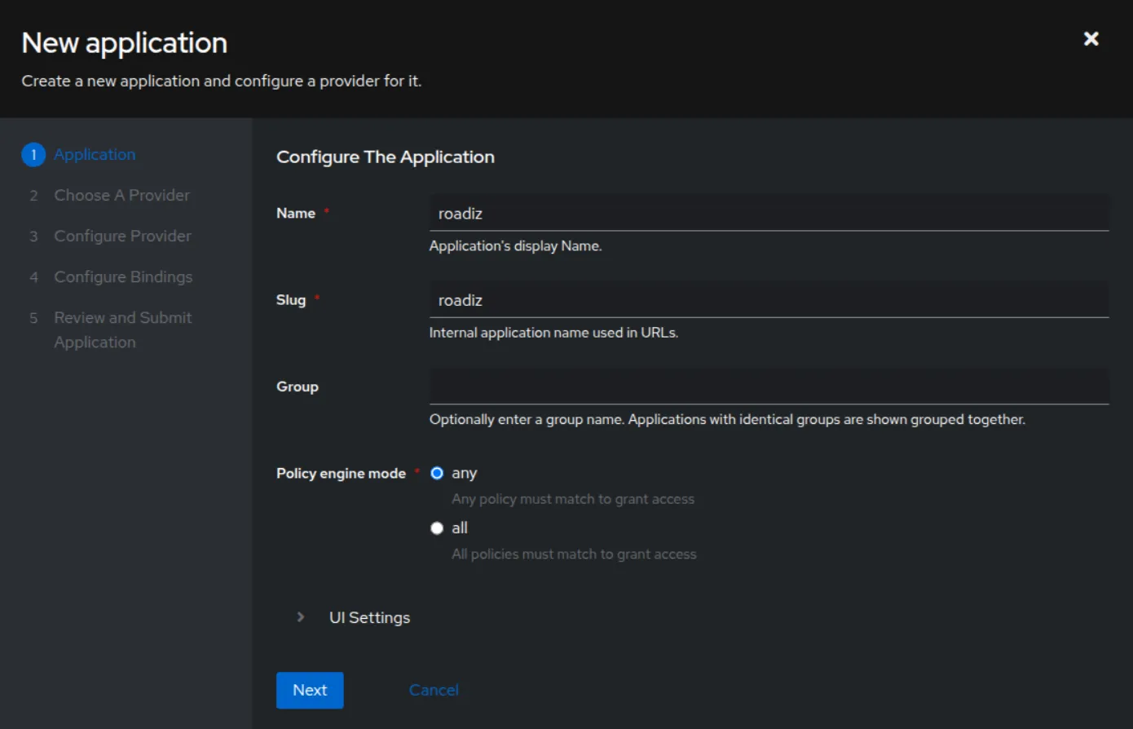Click the Cancel link
This screenshot has height=729, width=1133.
[x=434, y=690]
